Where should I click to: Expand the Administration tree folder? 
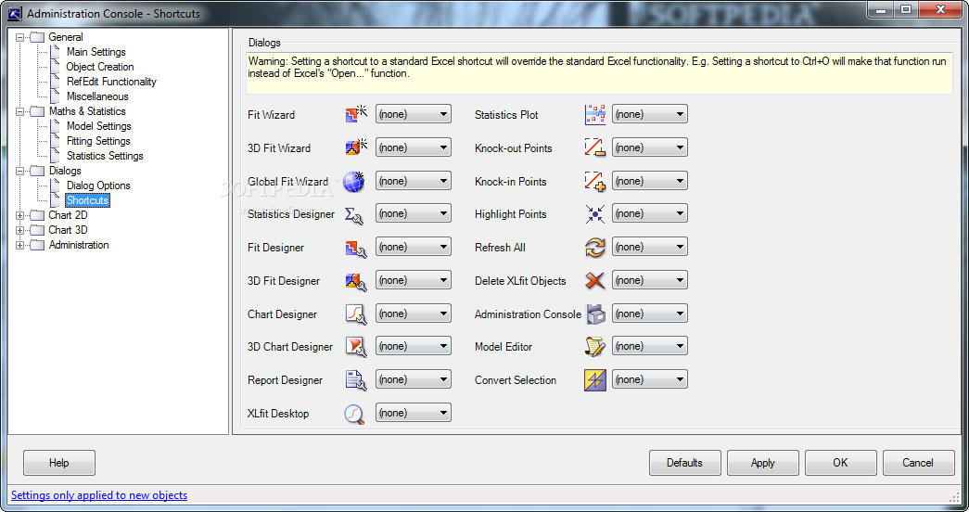[x=19, y=245]
